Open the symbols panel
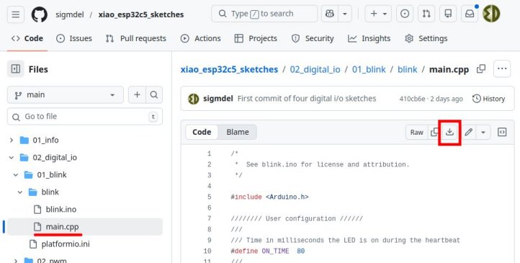This screenshot has height=263, width=520. point(502,133)
